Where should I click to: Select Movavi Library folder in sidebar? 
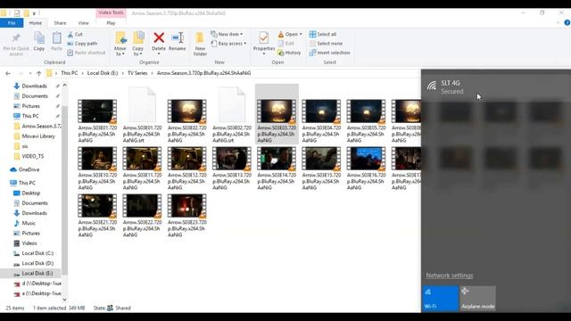point(37,136)
